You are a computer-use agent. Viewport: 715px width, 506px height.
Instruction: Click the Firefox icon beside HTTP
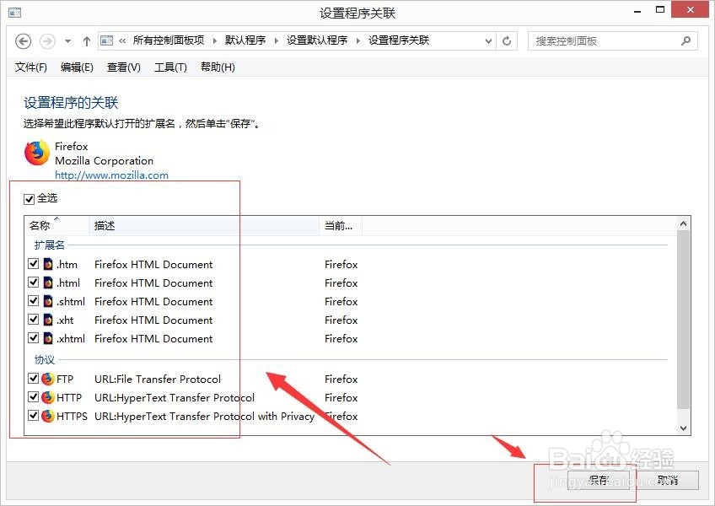click(x=48, y=397)
